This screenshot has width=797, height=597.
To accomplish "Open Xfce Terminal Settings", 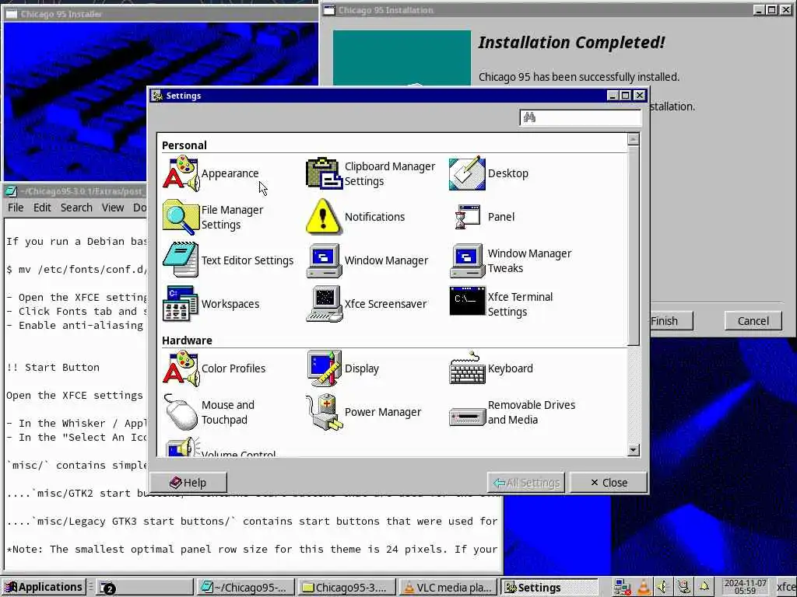I will [501, 304].
